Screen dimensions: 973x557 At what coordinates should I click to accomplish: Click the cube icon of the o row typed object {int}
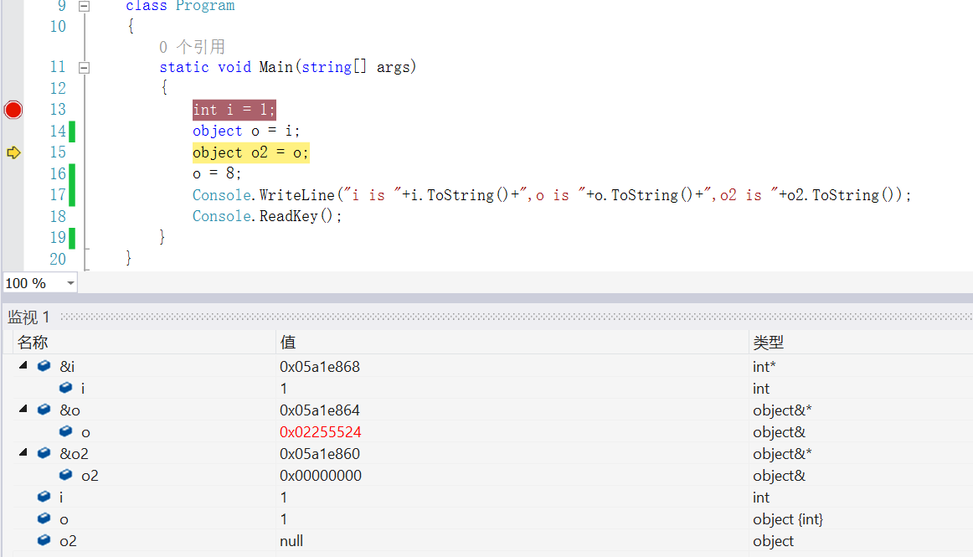tap(44, 518)
